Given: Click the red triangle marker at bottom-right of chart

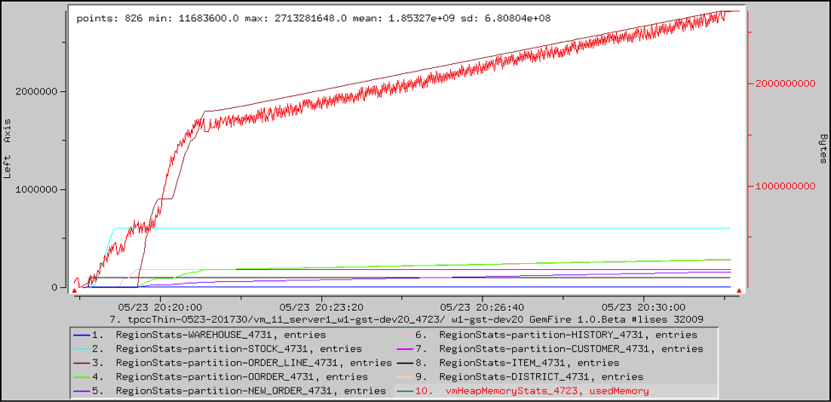Looking at the screenshot, I should click(x=739, y=290).
